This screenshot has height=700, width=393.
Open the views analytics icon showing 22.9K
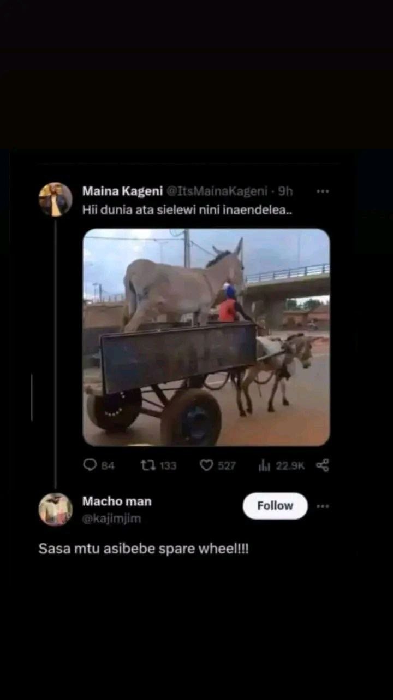(x=265, y=465)
